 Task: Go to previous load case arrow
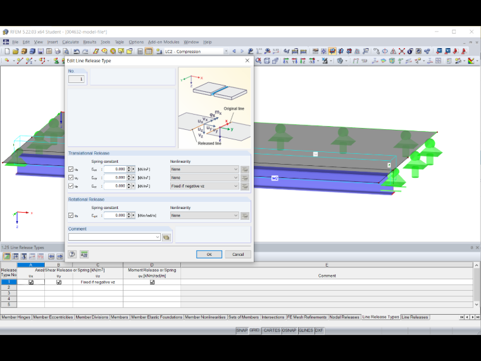(x=234, y=51)
